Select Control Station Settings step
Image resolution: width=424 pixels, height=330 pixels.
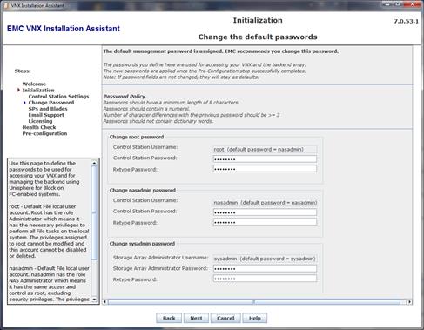(58, 97)
